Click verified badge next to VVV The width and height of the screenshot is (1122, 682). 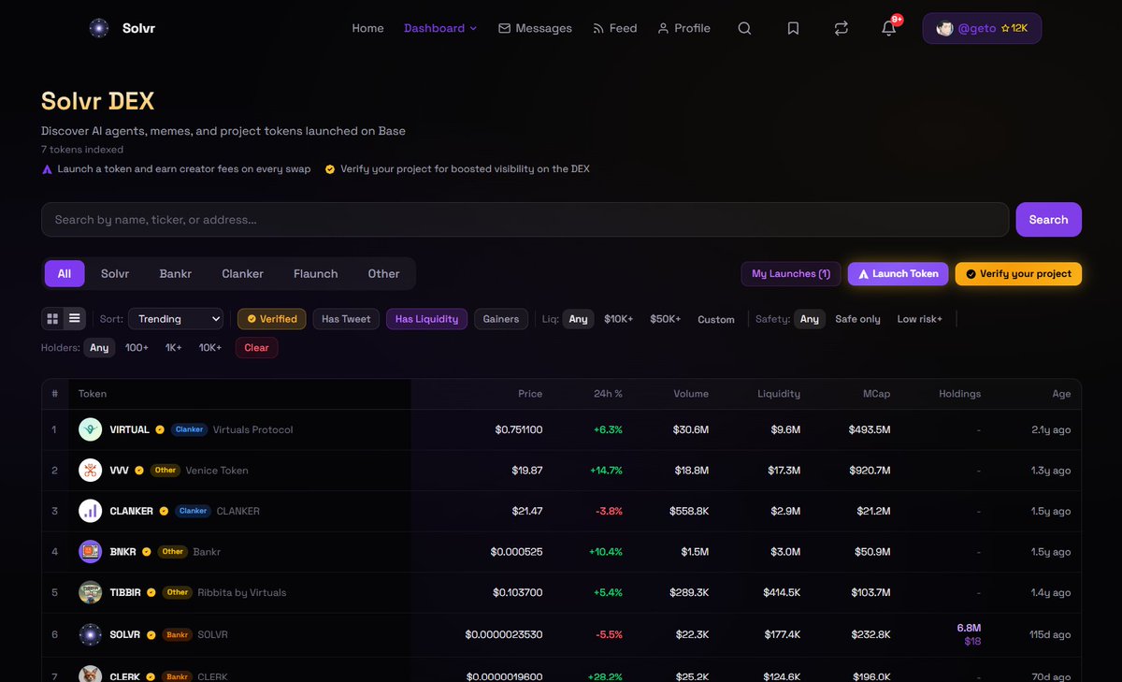[x=139, y=471]
